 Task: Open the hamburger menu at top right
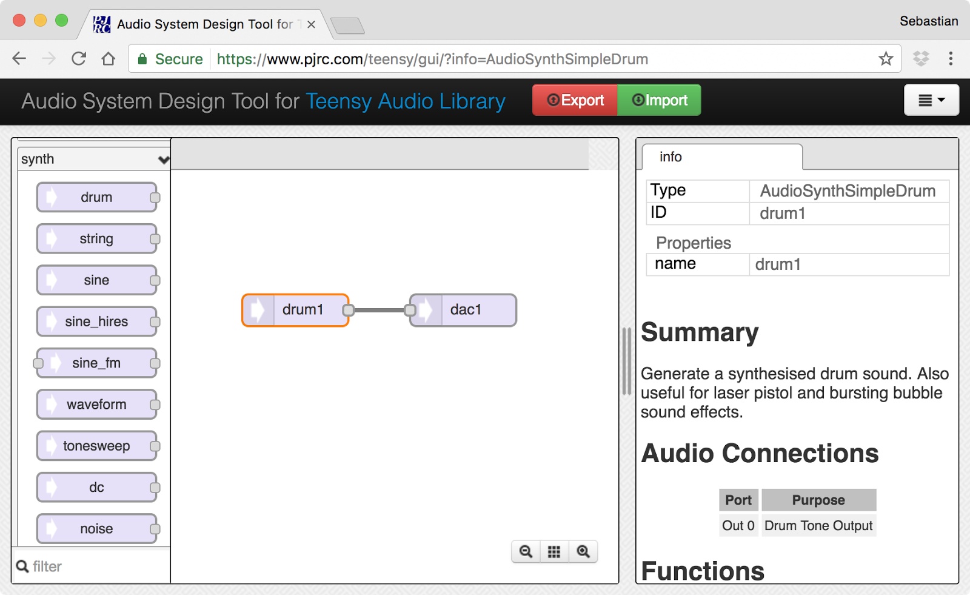coord(931,100)
